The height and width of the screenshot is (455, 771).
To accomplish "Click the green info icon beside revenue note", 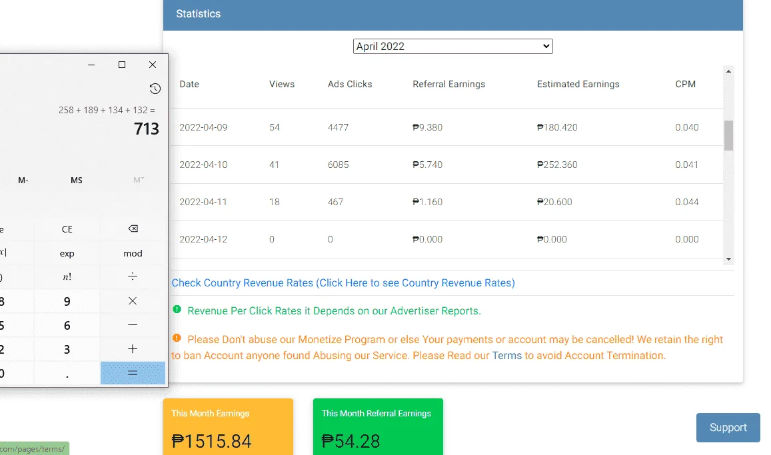I will click(177, 310).
